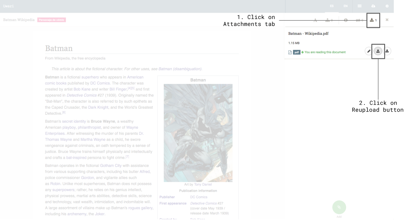405x222 pixels.
Task: Open the Attachments tab with count 1
Action: tap(373, 20)
